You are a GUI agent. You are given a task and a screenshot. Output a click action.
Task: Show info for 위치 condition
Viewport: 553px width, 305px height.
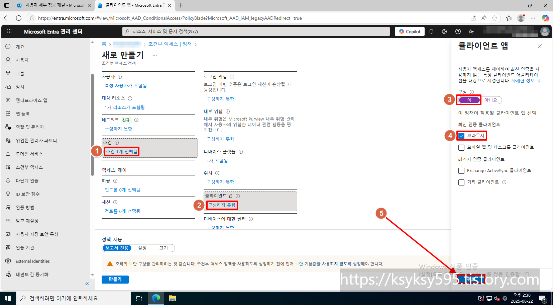tap(217, 173)
